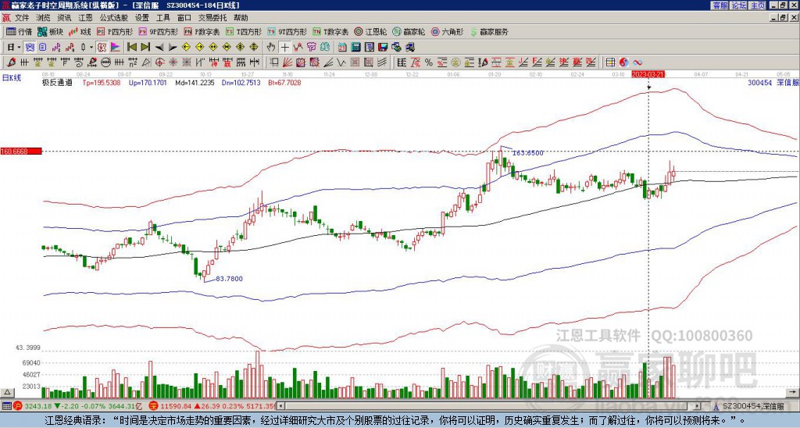Viewport: 800px width, 428px height.
Task: Select the red fan lines tool
Action: coord(287,62)
